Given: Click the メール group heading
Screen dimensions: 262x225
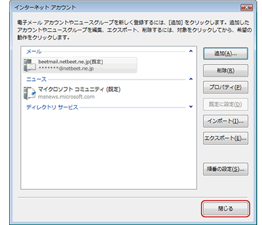Looking at the screenshot, I should 34,52.
